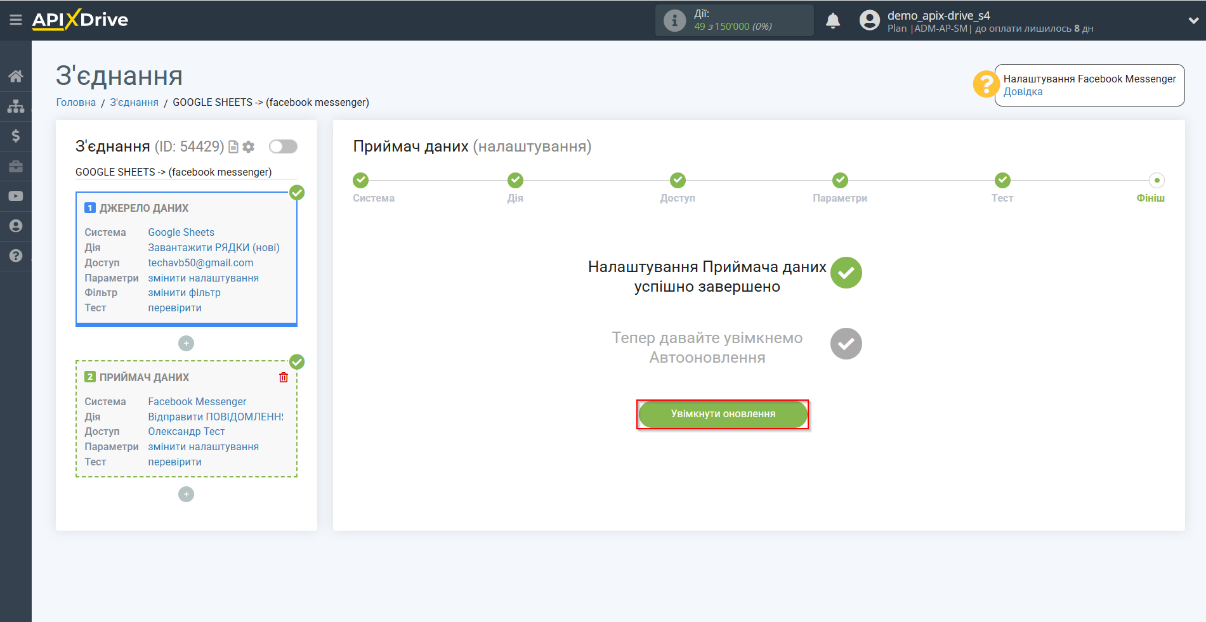Click the user avatar icon
The height and width of the screenshot is (622, 1206).
tap(870, 20)
